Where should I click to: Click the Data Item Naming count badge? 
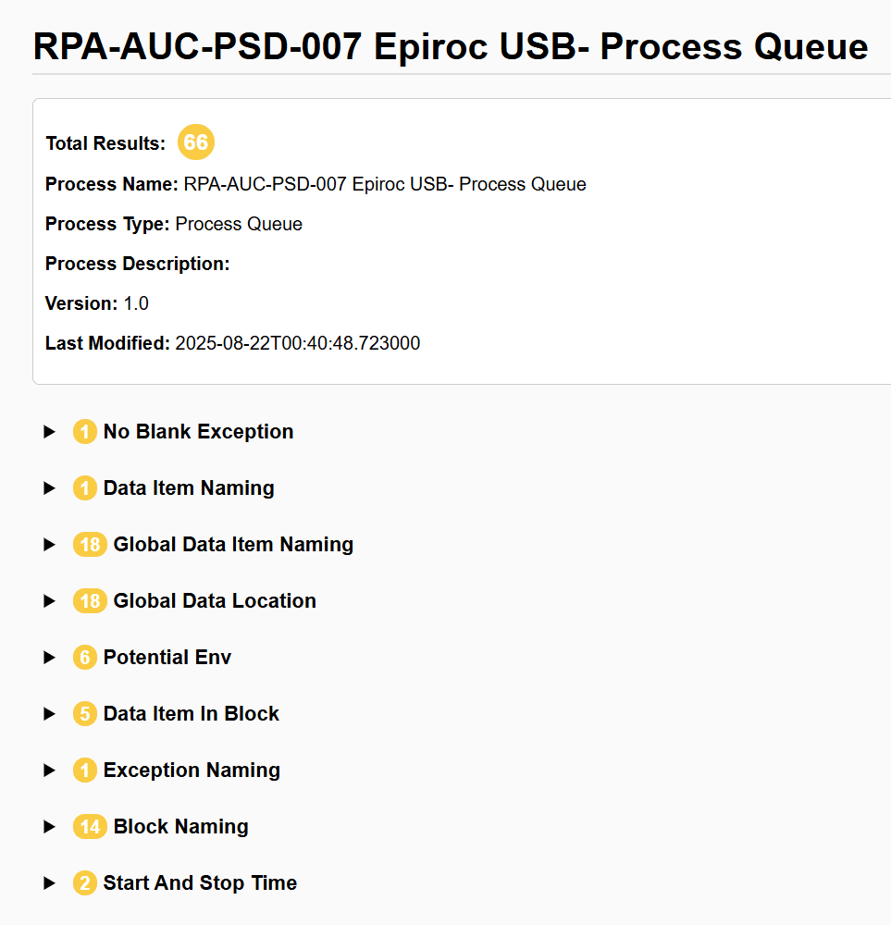click(x=84, y=487)
